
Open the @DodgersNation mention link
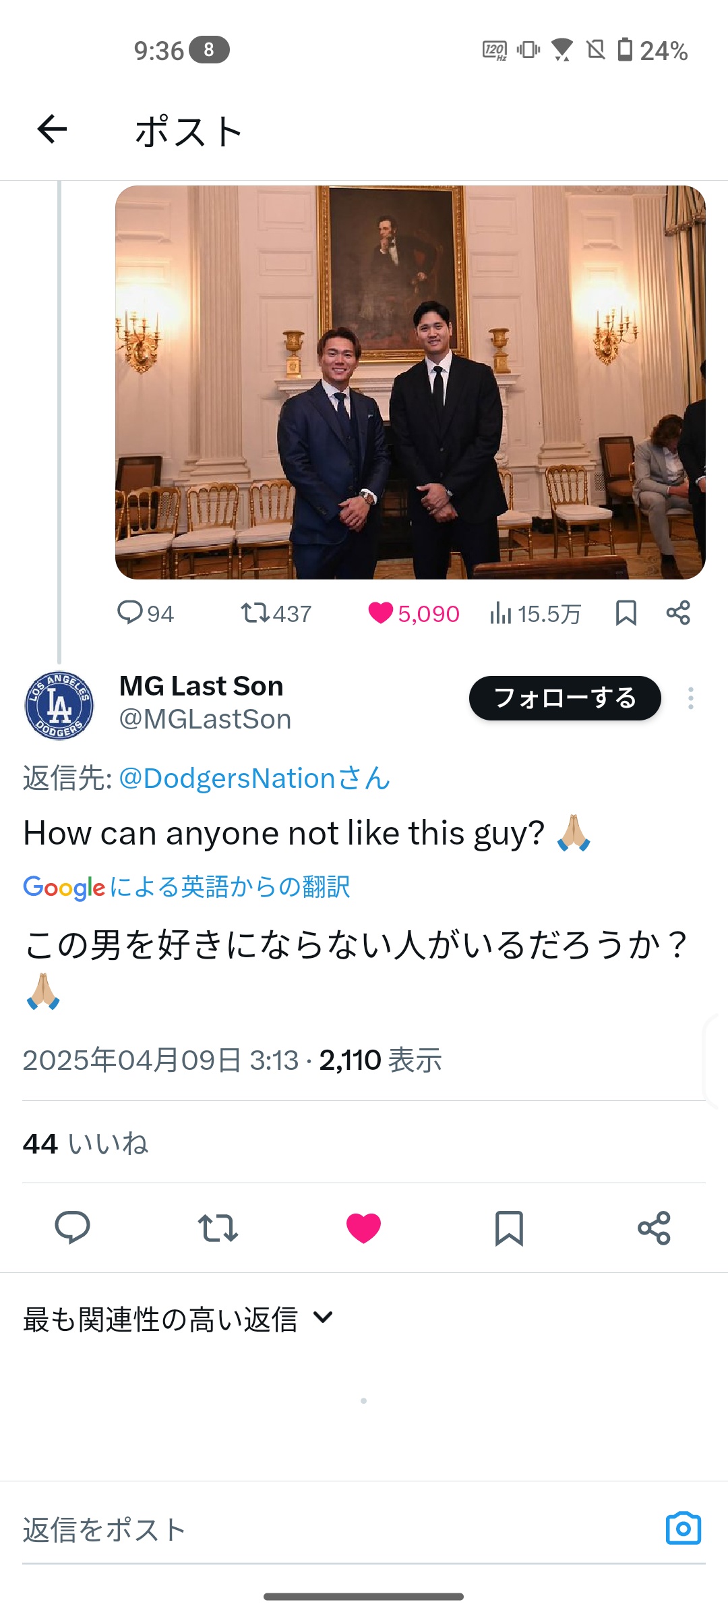tap(254, 778)
